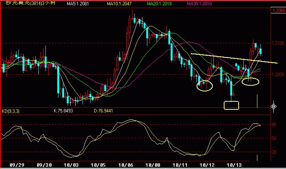
Task: Select the MA5:1.2081 indicator label
Action: (78, 4)
